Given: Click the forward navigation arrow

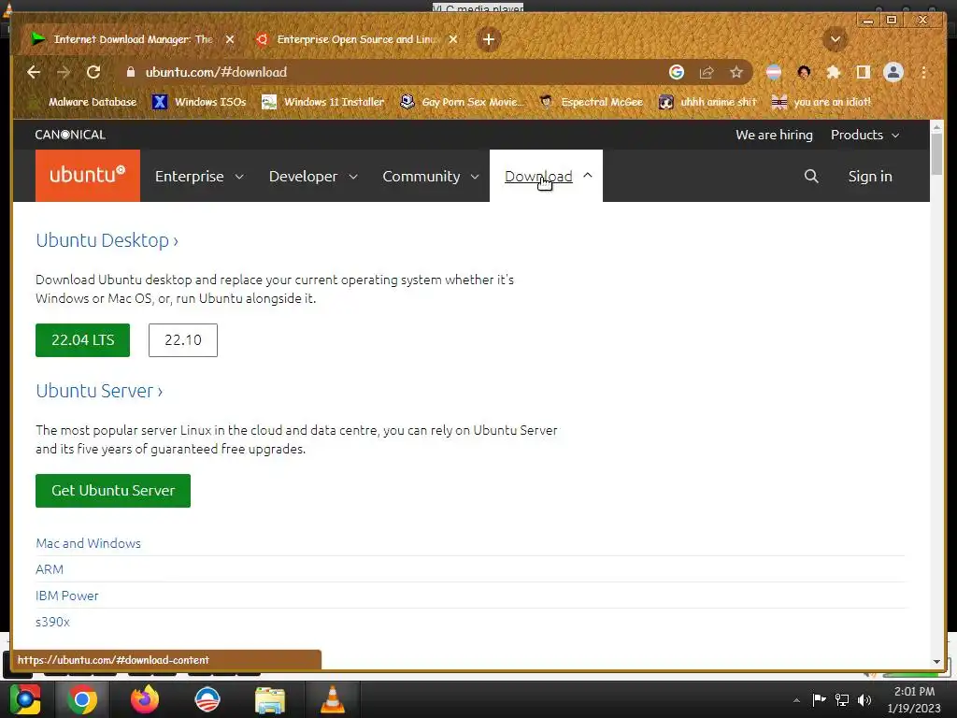Looking at the screenshot, I should pyautogui.click(x=64, y=72).
